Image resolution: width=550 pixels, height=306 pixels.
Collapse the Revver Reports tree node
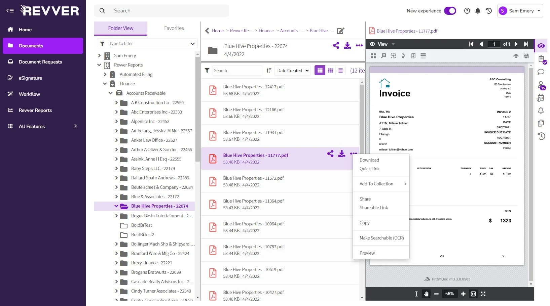click(99, 65)
